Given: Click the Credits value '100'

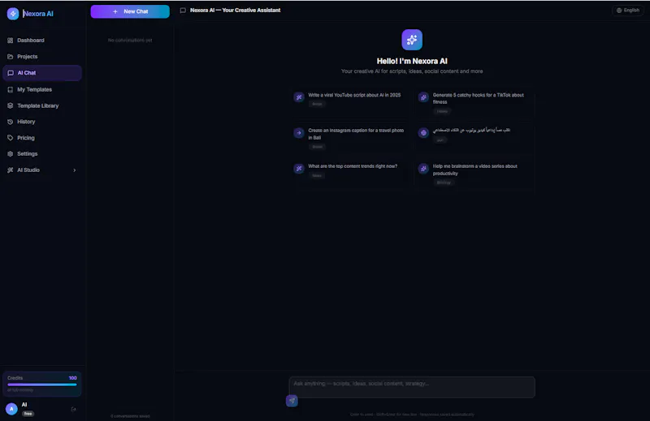Looking at the screenshot, I should pos(72,378).
